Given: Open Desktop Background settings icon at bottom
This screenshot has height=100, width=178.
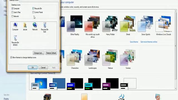Looking at the screenshot, I should coord(48,97).
